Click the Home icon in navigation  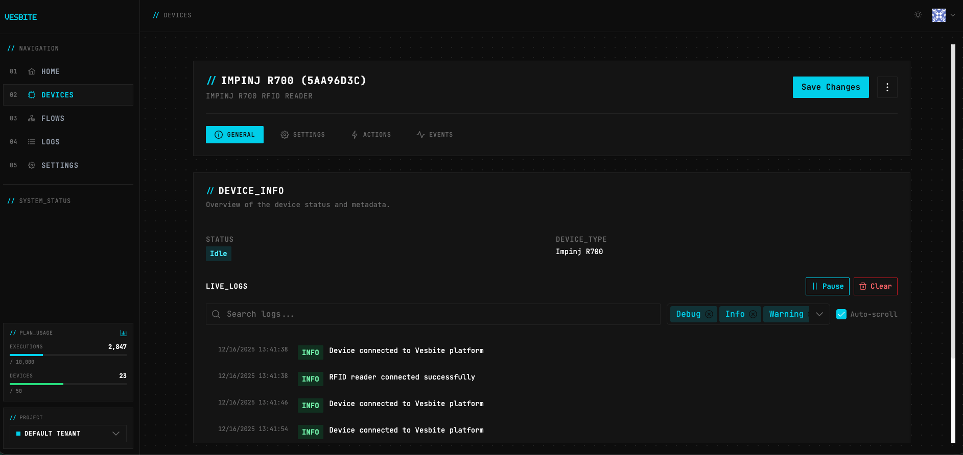coord(32,72)
